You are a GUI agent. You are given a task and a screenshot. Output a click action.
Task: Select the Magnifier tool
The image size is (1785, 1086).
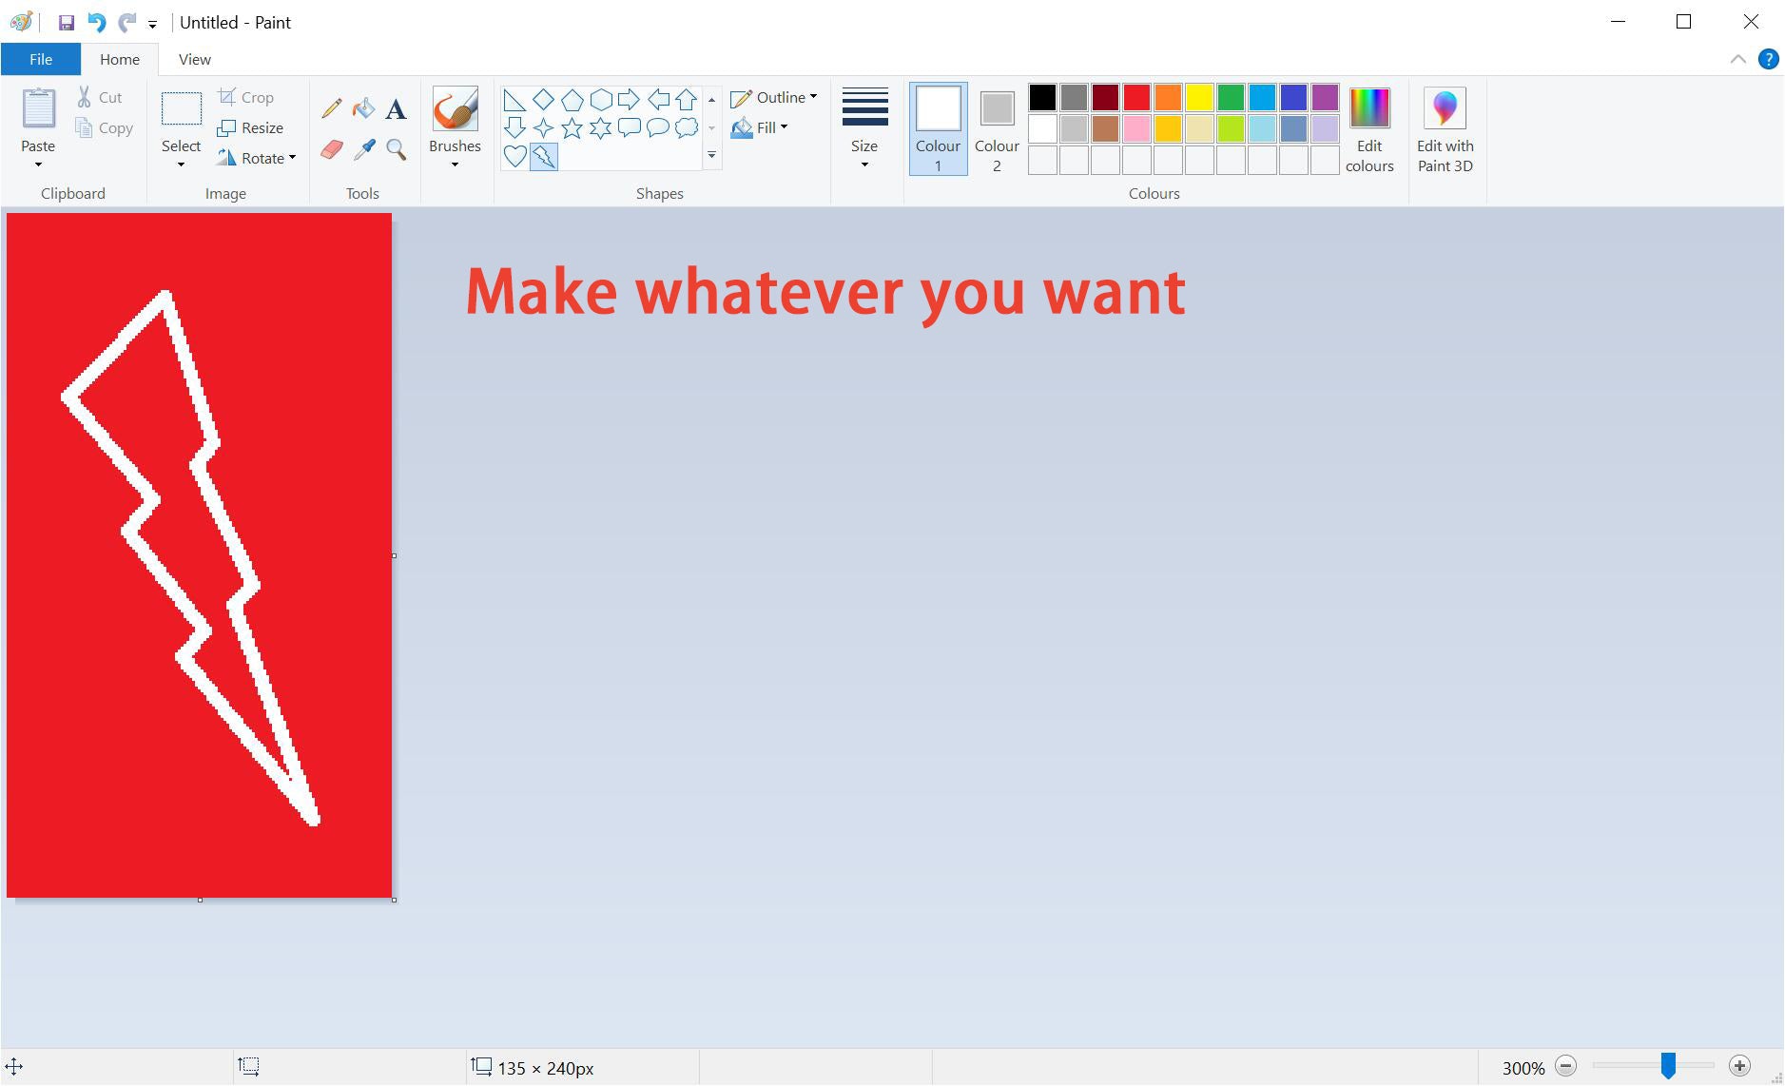pyautogui.click(x=396, y=149)
